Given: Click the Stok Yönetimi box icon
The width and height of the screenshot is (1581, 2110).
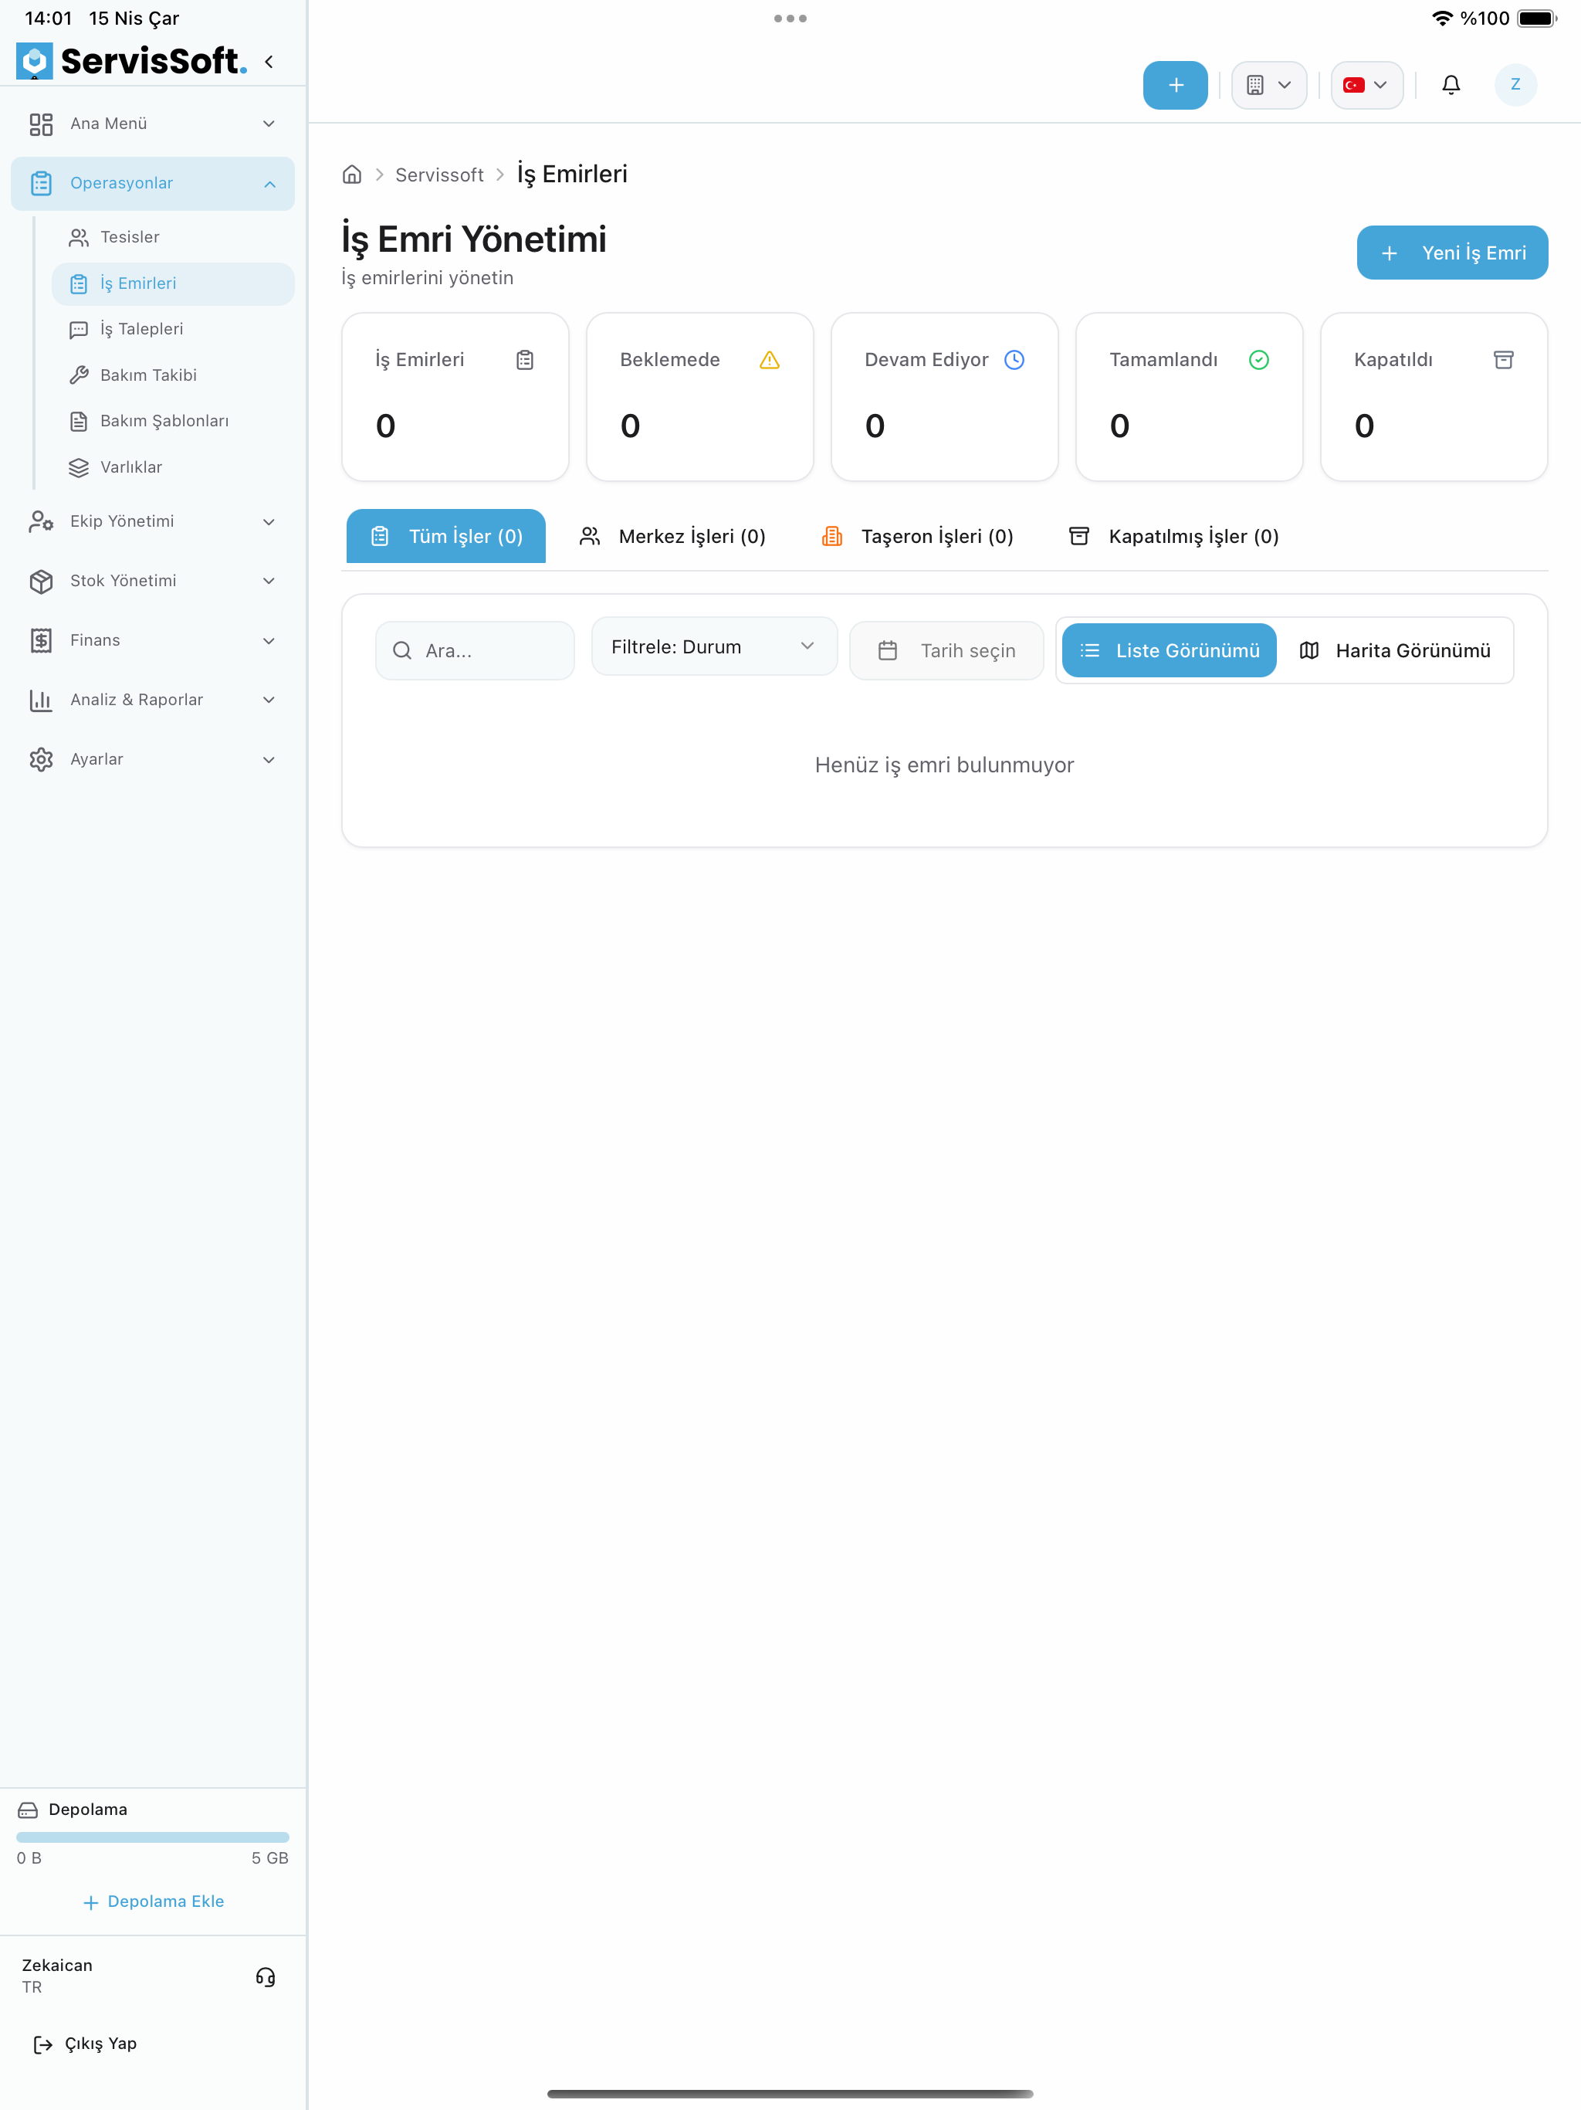Looking at the screenshot, I should (41, 581).
